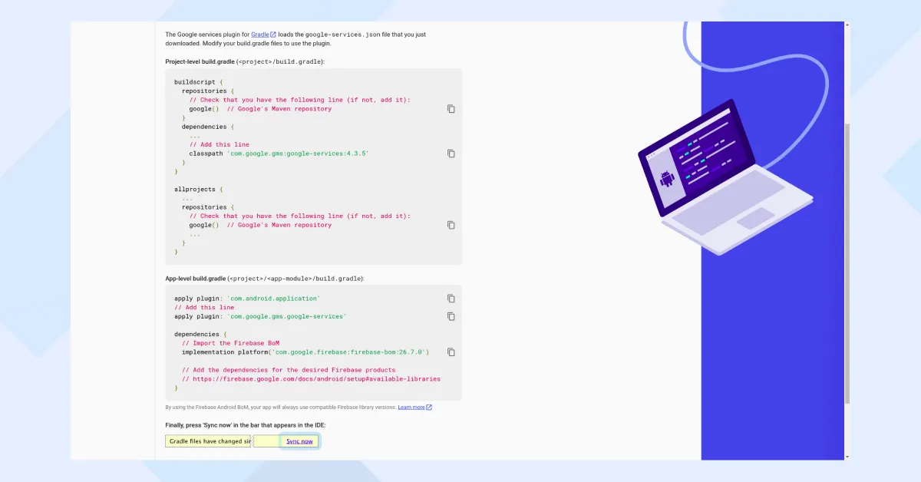Open the Gradle documentation link
The width and height of the screenshot is (921, 482).
(x=259, y=34)
